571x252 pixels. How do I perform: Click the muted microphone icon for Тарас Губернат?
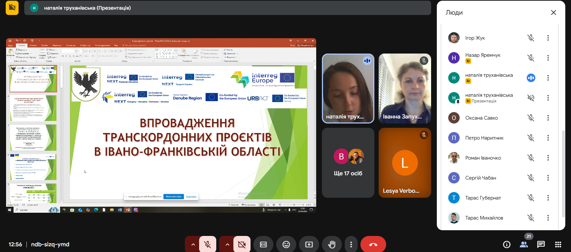[531, 198]
